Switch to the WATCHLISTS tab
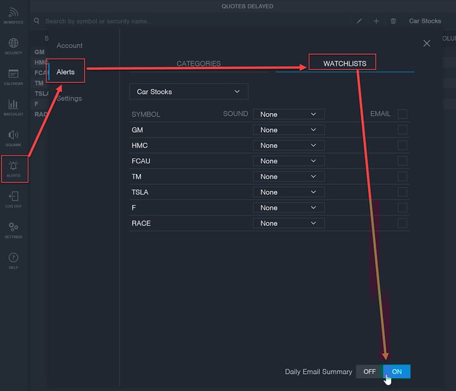The height and width of the screenshot is (391, 456). pyautogui.click(x=344, y=63)
